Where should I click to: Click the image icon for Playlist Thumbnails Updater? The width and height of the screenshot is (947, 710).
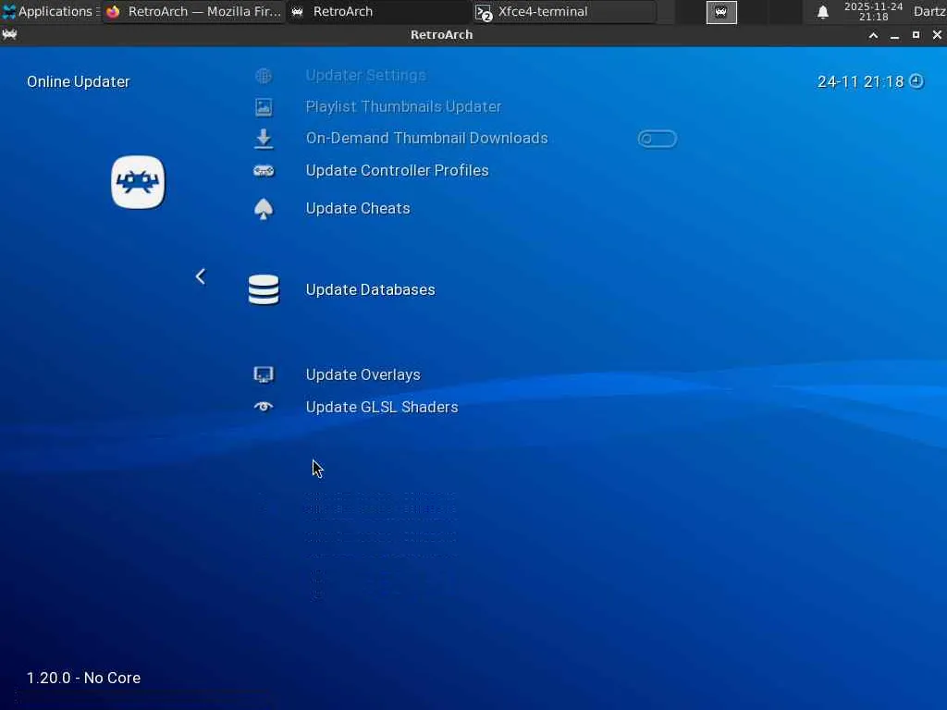click(x=264, y=107)
